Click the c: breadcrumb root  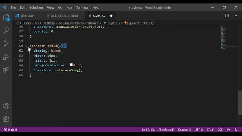pyautogui.click(x=17, y=23)
